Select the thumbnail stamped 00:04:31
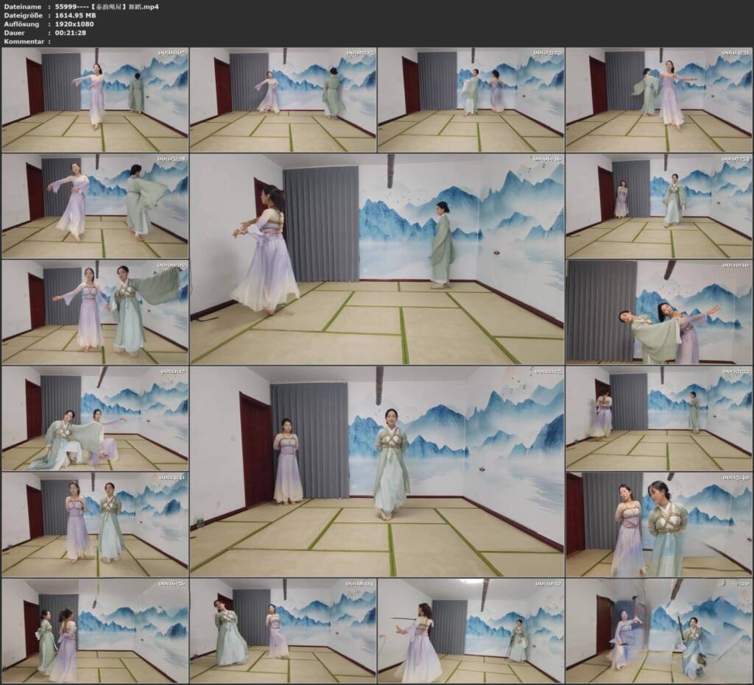 659,100
